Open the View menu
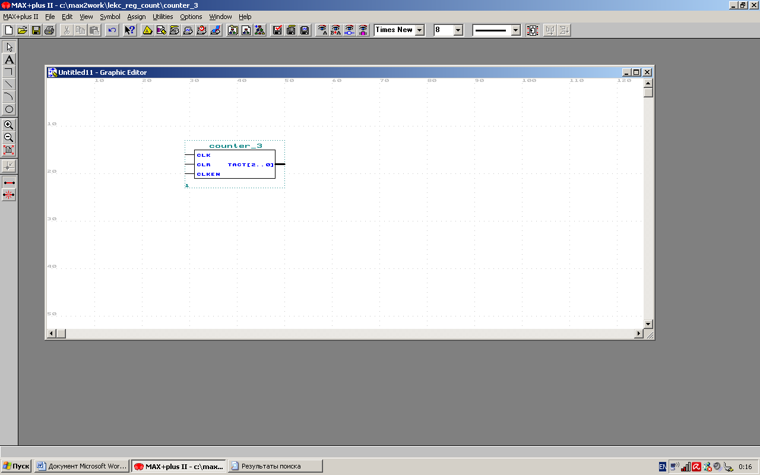This screenshot has height=475, width=760. click(x=86, y=17)
